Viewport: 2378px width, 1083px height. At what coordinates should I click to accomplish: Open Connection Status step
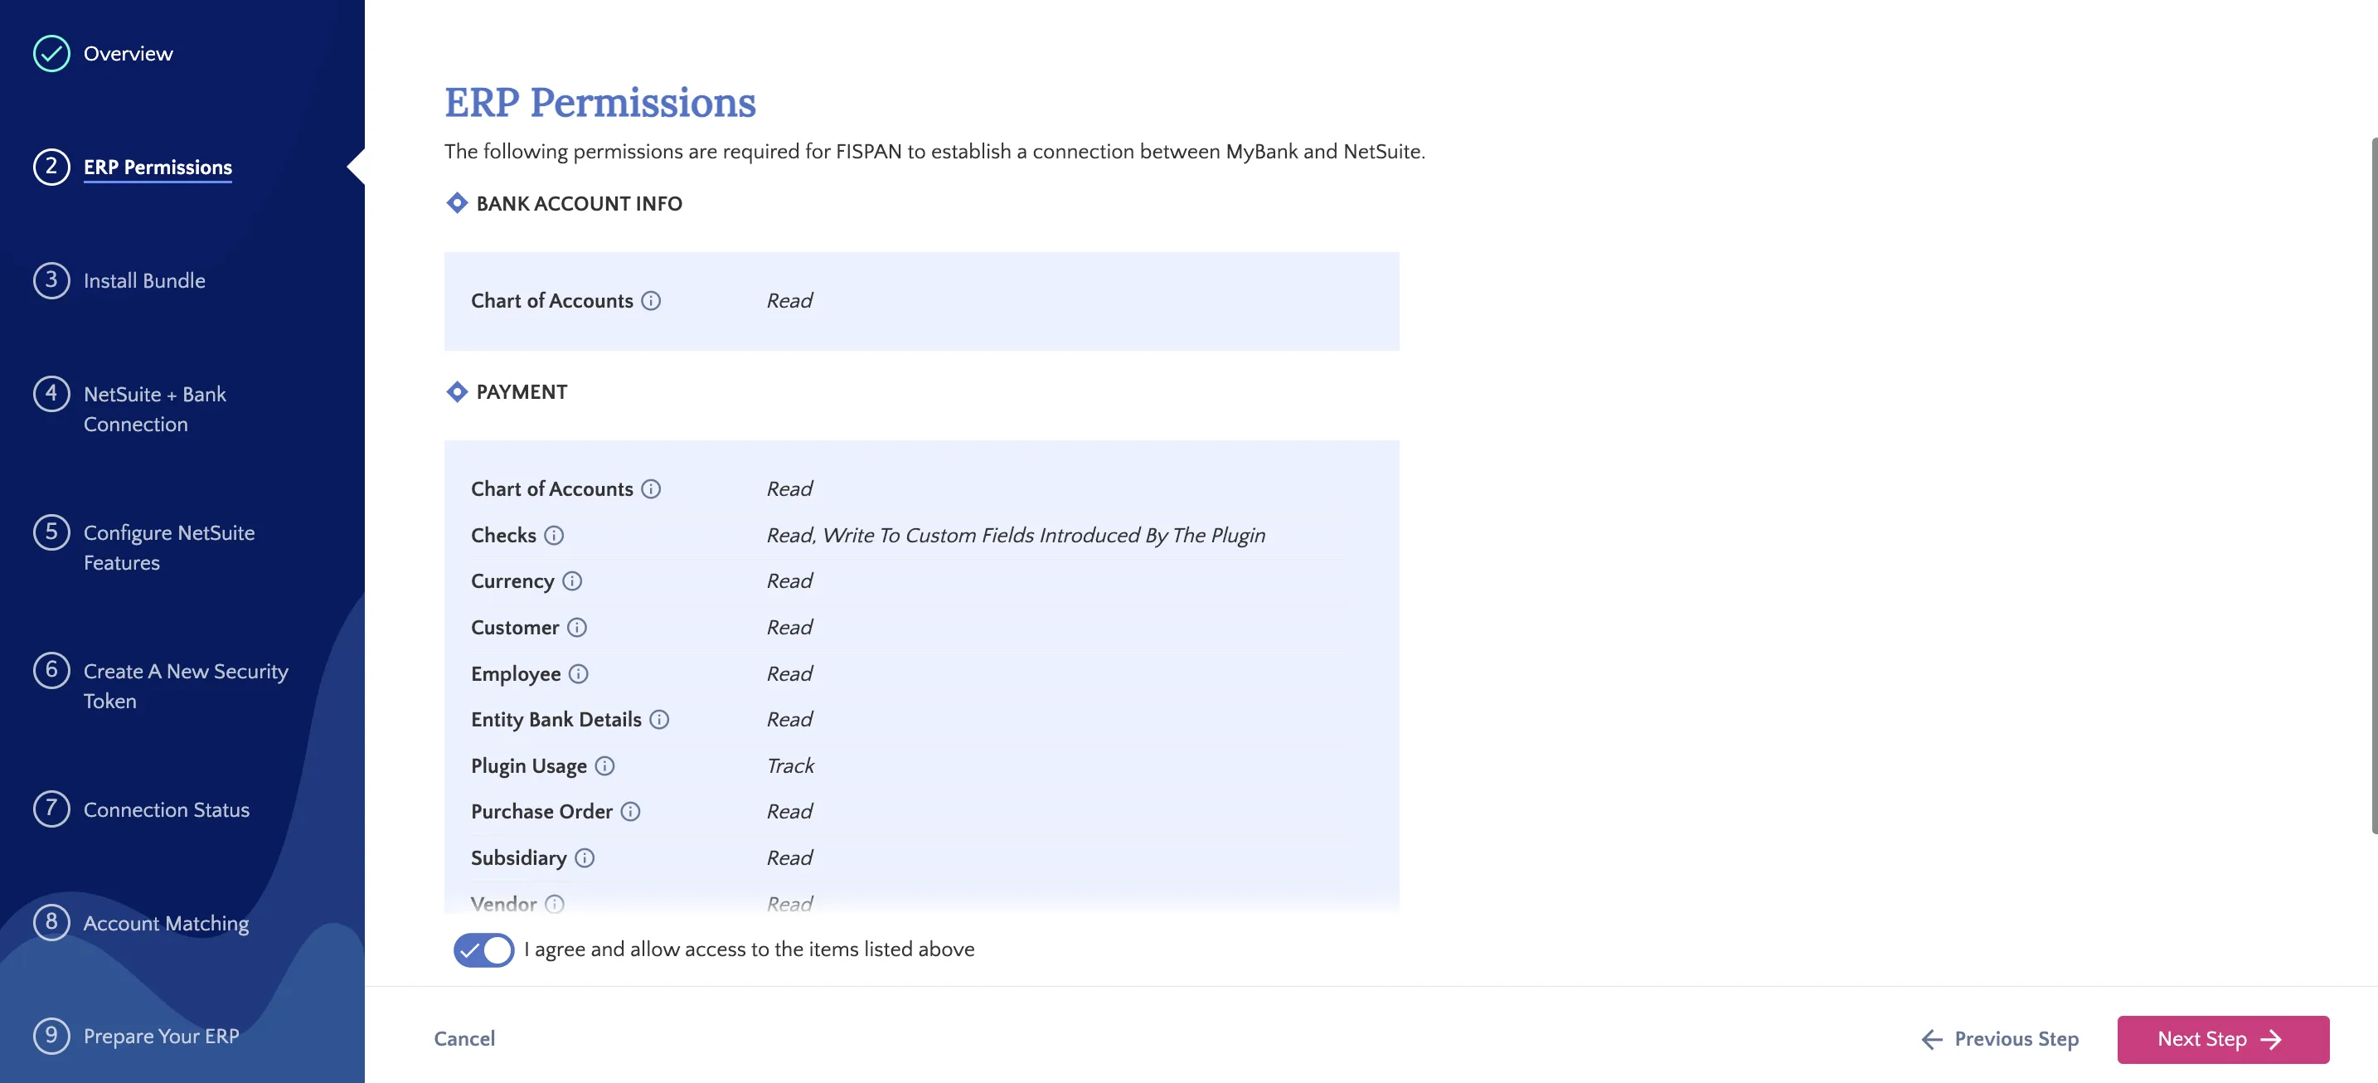point(166,809)
